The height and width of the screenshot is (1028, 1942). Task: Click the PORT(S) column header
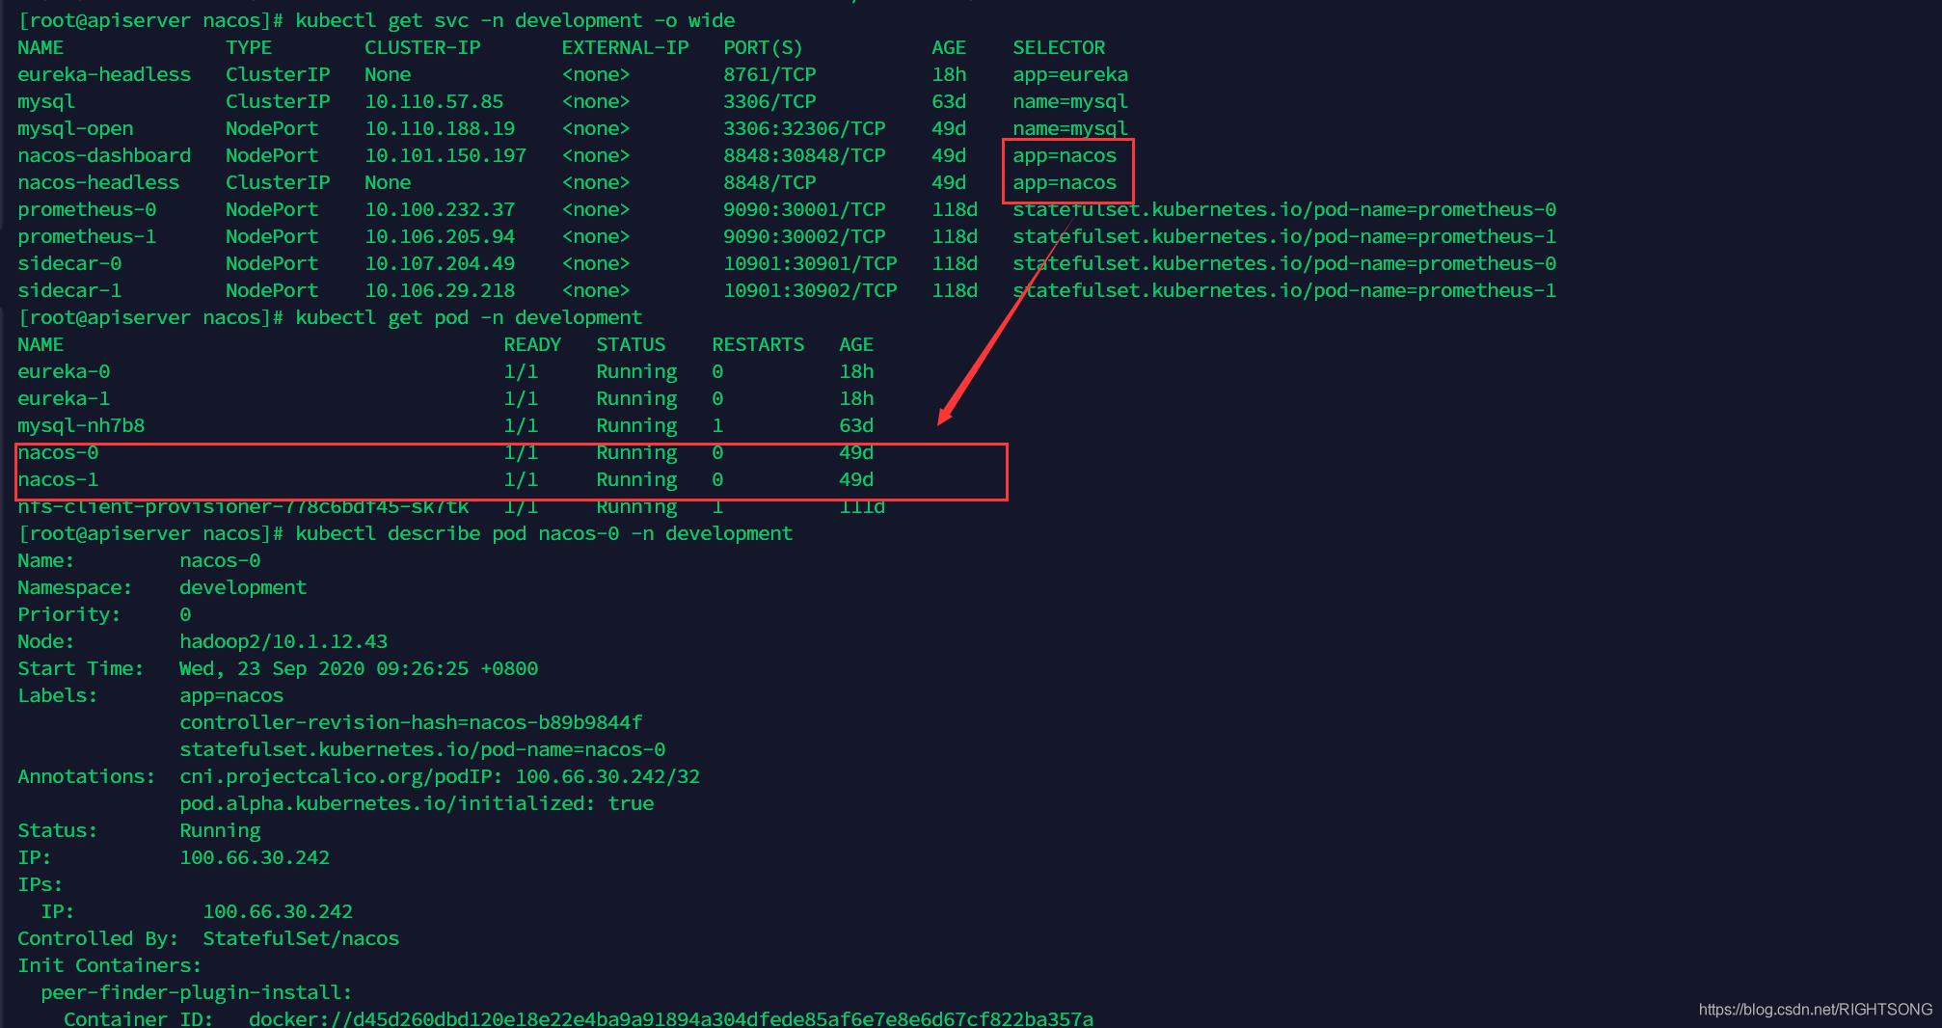[x=763, y=47]
